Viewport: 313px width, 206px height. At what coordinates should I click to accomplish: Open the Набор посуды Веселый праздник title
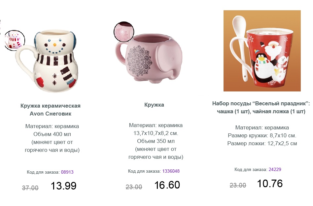click(x=261, y=107)
